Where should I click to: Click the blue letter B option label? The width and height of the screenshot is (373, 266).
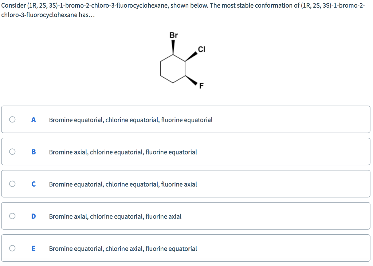pos(33,152)
